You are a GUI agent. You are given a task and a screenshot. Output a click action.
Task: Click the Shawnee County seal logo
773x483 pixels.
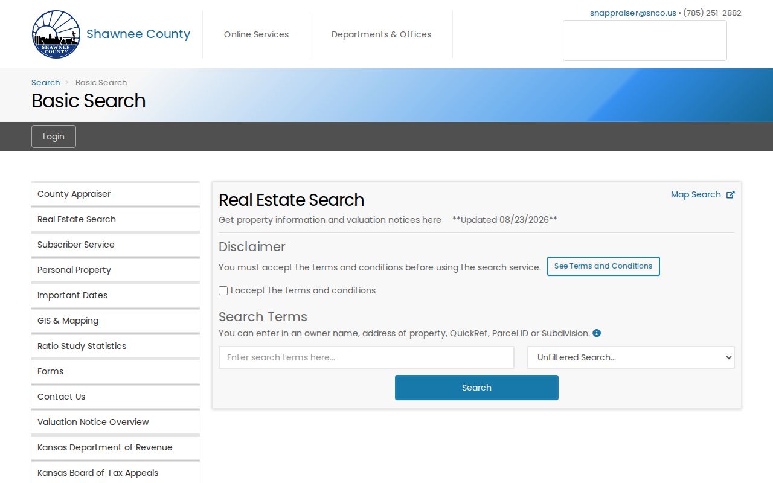tap(56, 34)
